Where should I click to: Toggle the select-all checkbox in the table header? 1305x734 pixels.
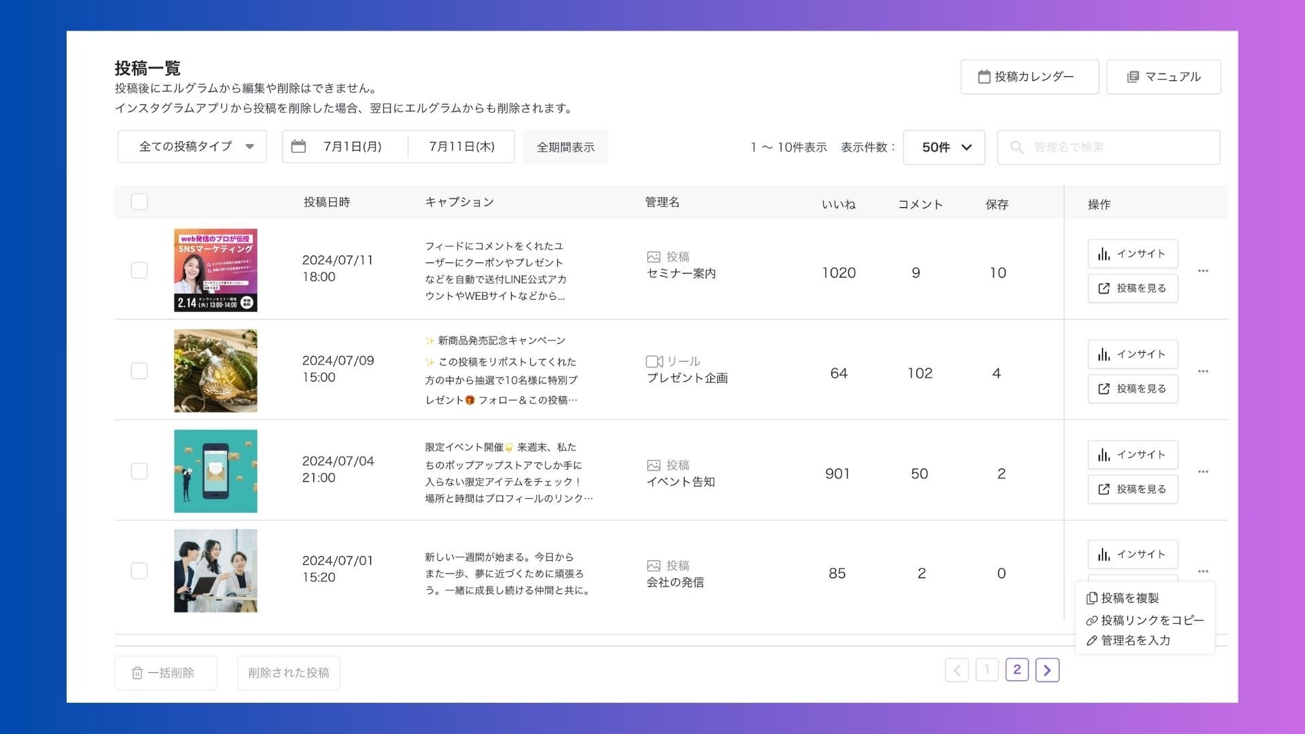coord(139,202)
